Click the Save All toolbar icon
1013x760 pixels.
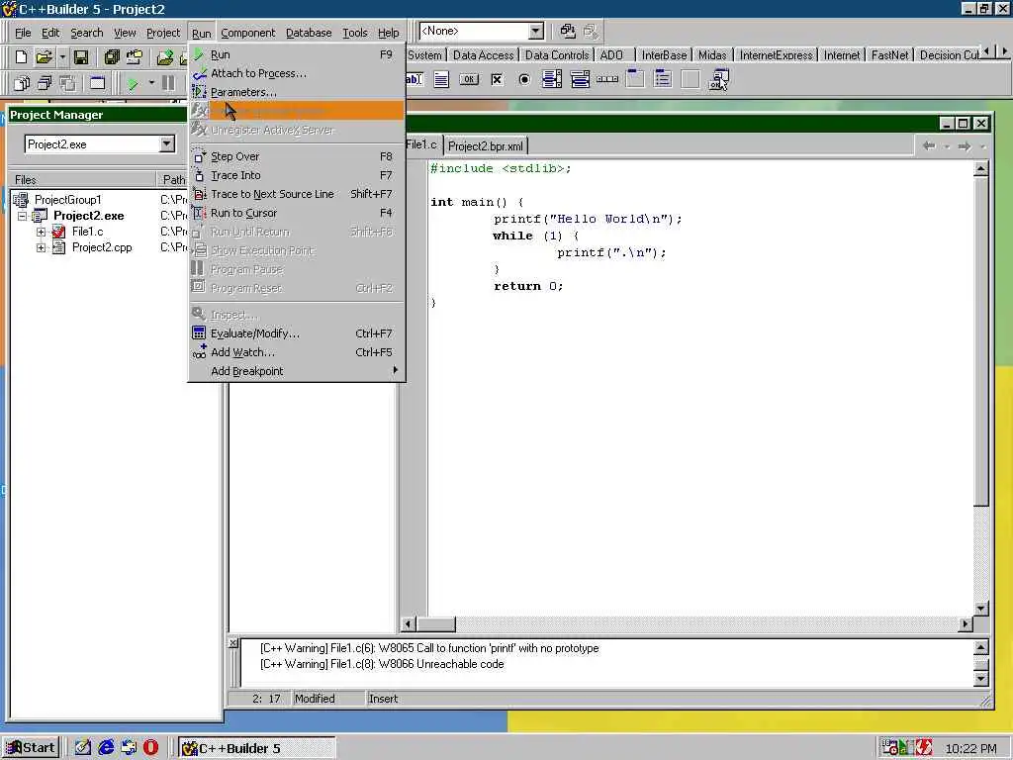pyautogui.click(x=112, y=56)
